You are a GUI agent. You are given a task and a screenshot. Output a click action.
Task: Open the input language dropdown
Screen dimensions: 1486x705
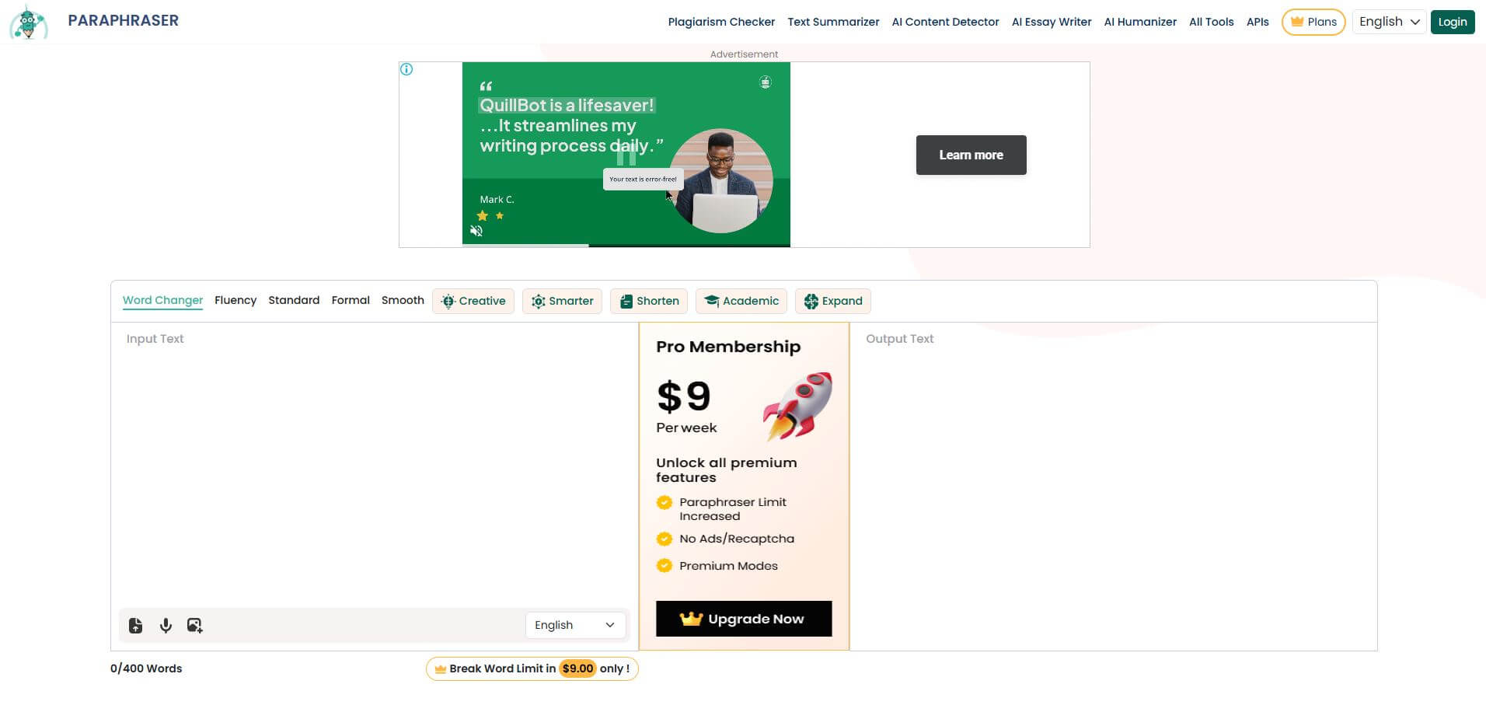click(574, 625)
